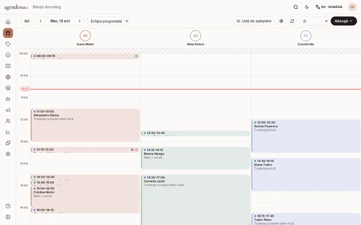Viewport: 361px width, 225px height.
Task: Click the 10:37 current time marker
Action: (25, 89)
